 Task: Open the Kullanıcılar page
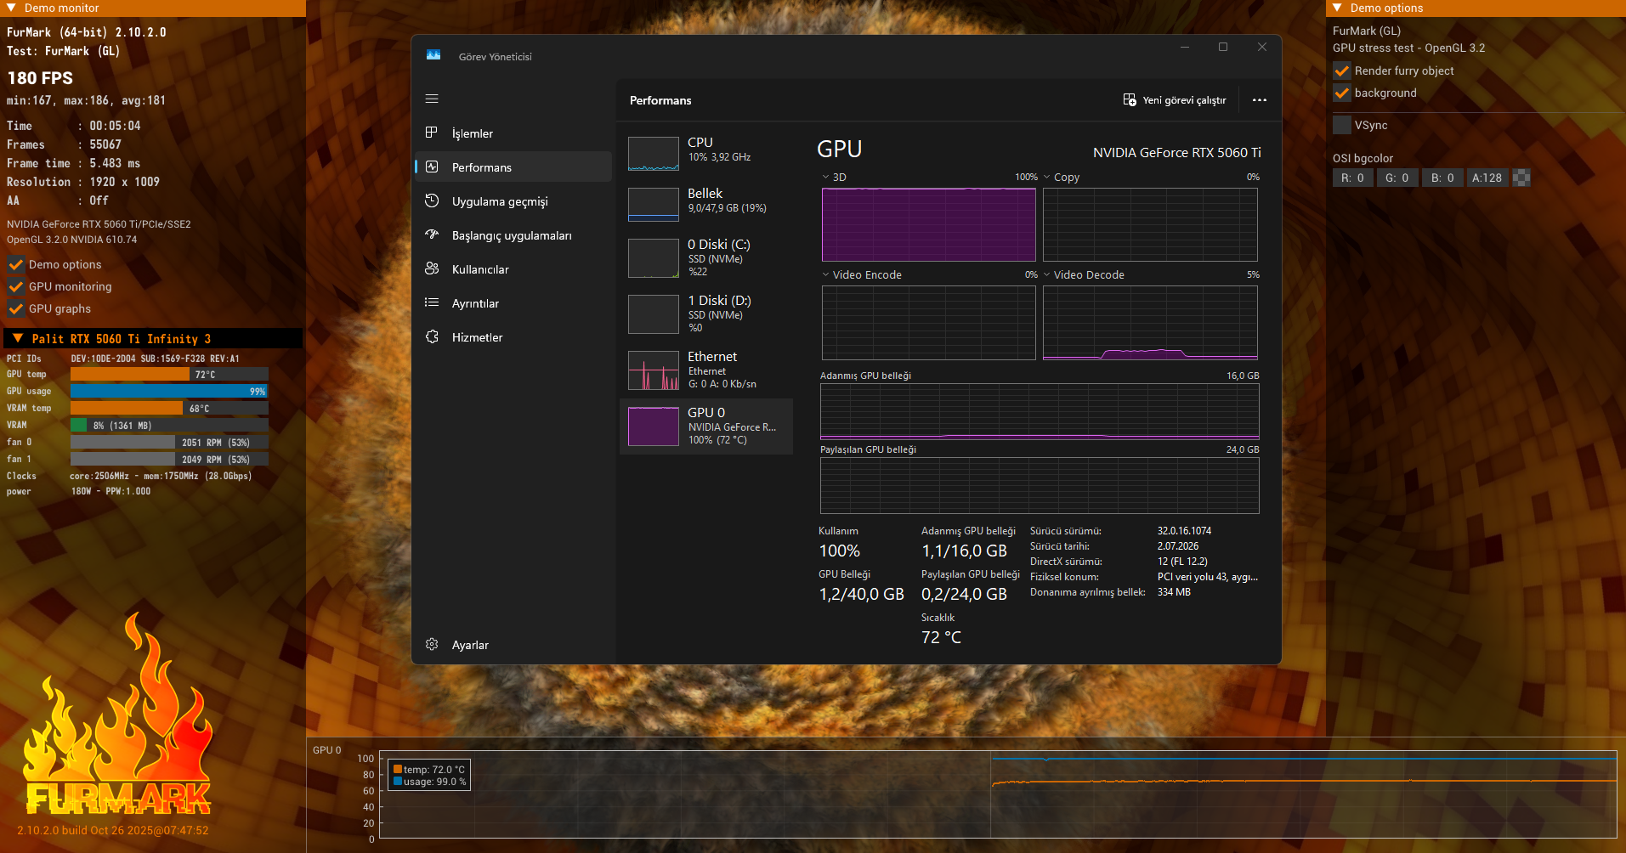(x=513, y=268)
